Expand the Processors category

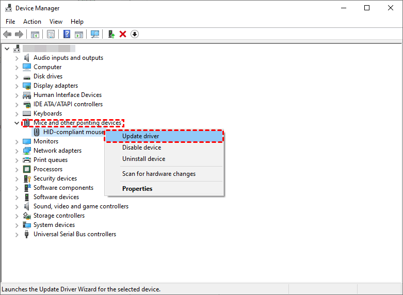(17, 170)
